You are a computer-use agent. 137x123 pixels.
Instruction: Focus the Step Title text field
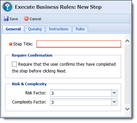(79, 44)
